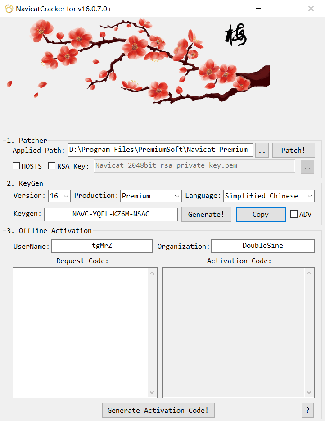Screen dimensions: 325x421
Task: Expand the Production combo box set to Premium
Action: [x=151, y=196]
